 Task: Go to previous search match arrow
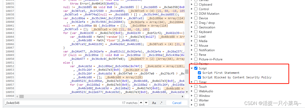142,103
